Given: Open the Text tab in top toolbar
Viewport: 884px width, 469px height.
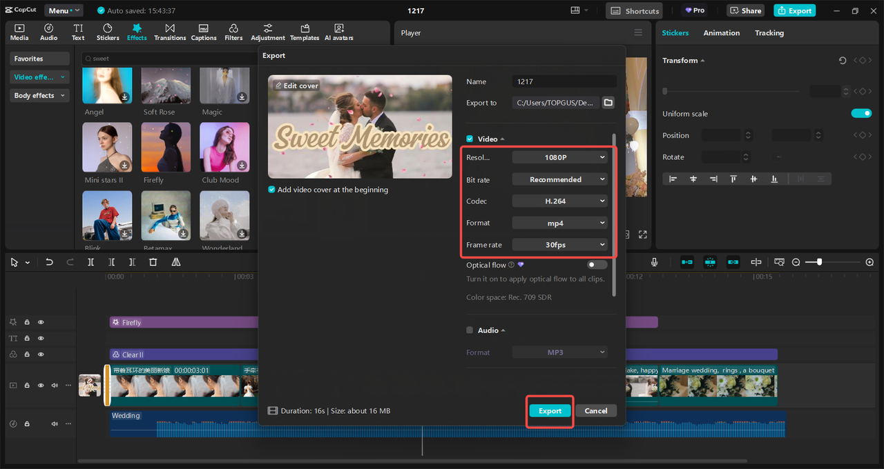Looking at the screenshot, I should 78,32.
